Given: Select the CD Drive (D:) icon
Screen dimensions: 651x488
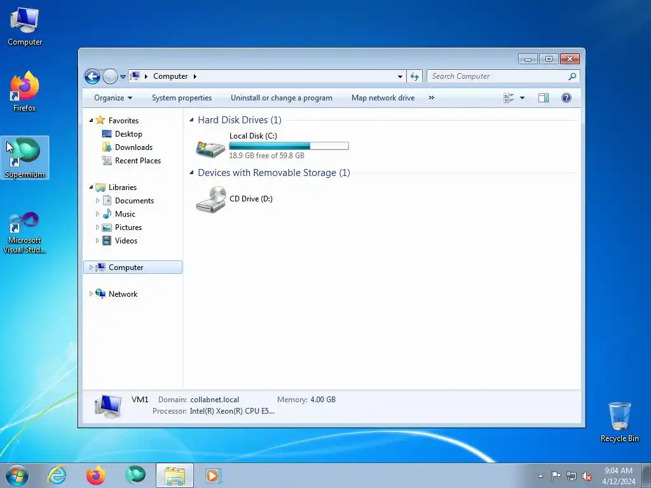Looking at the screenshot, I should point(211,199).
